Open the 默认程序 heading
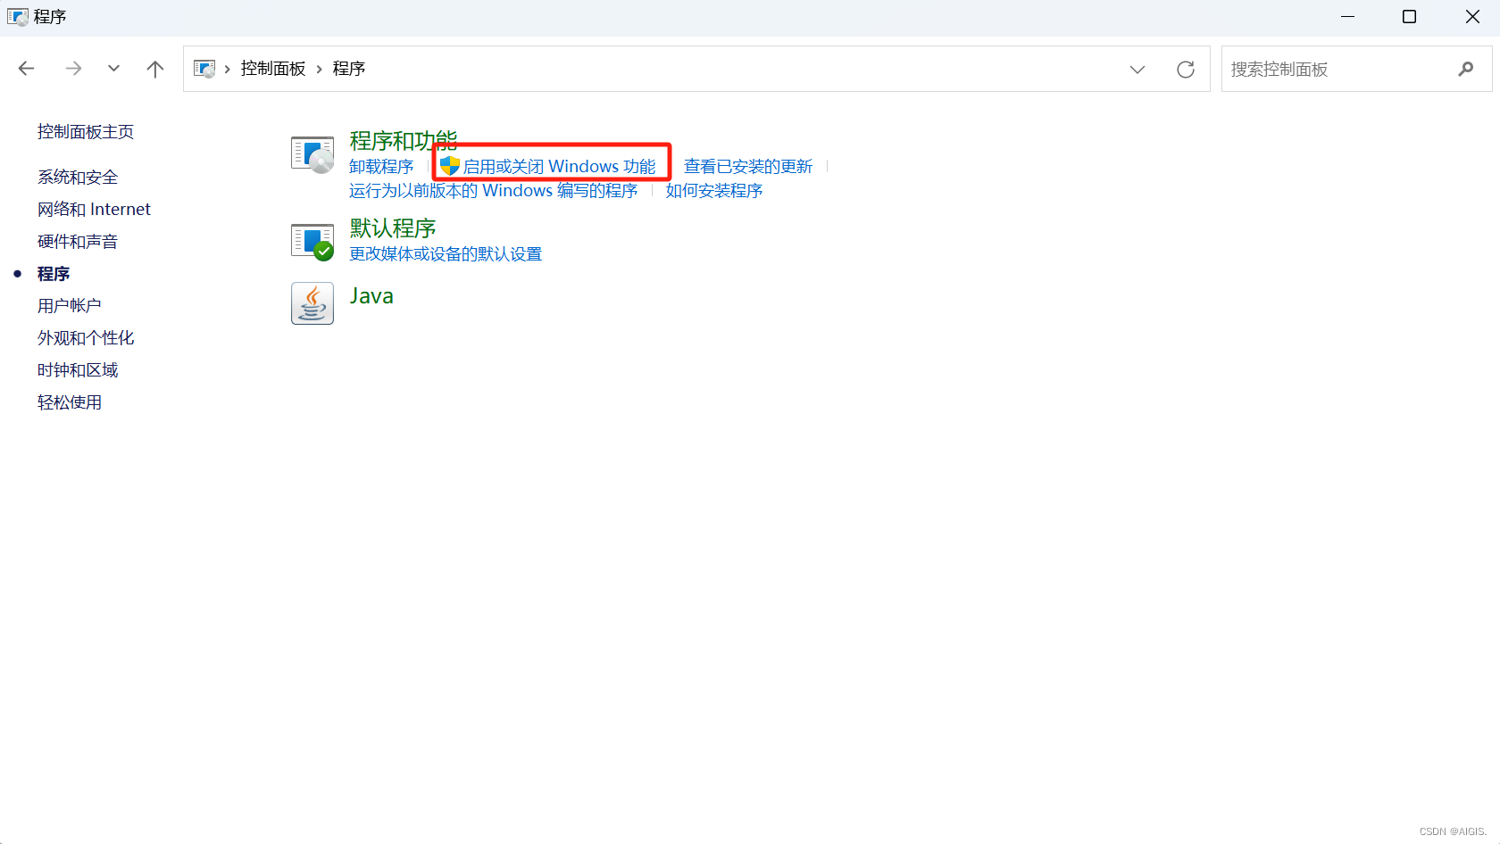Screen dimensions: 1500x844 (393, 228)
